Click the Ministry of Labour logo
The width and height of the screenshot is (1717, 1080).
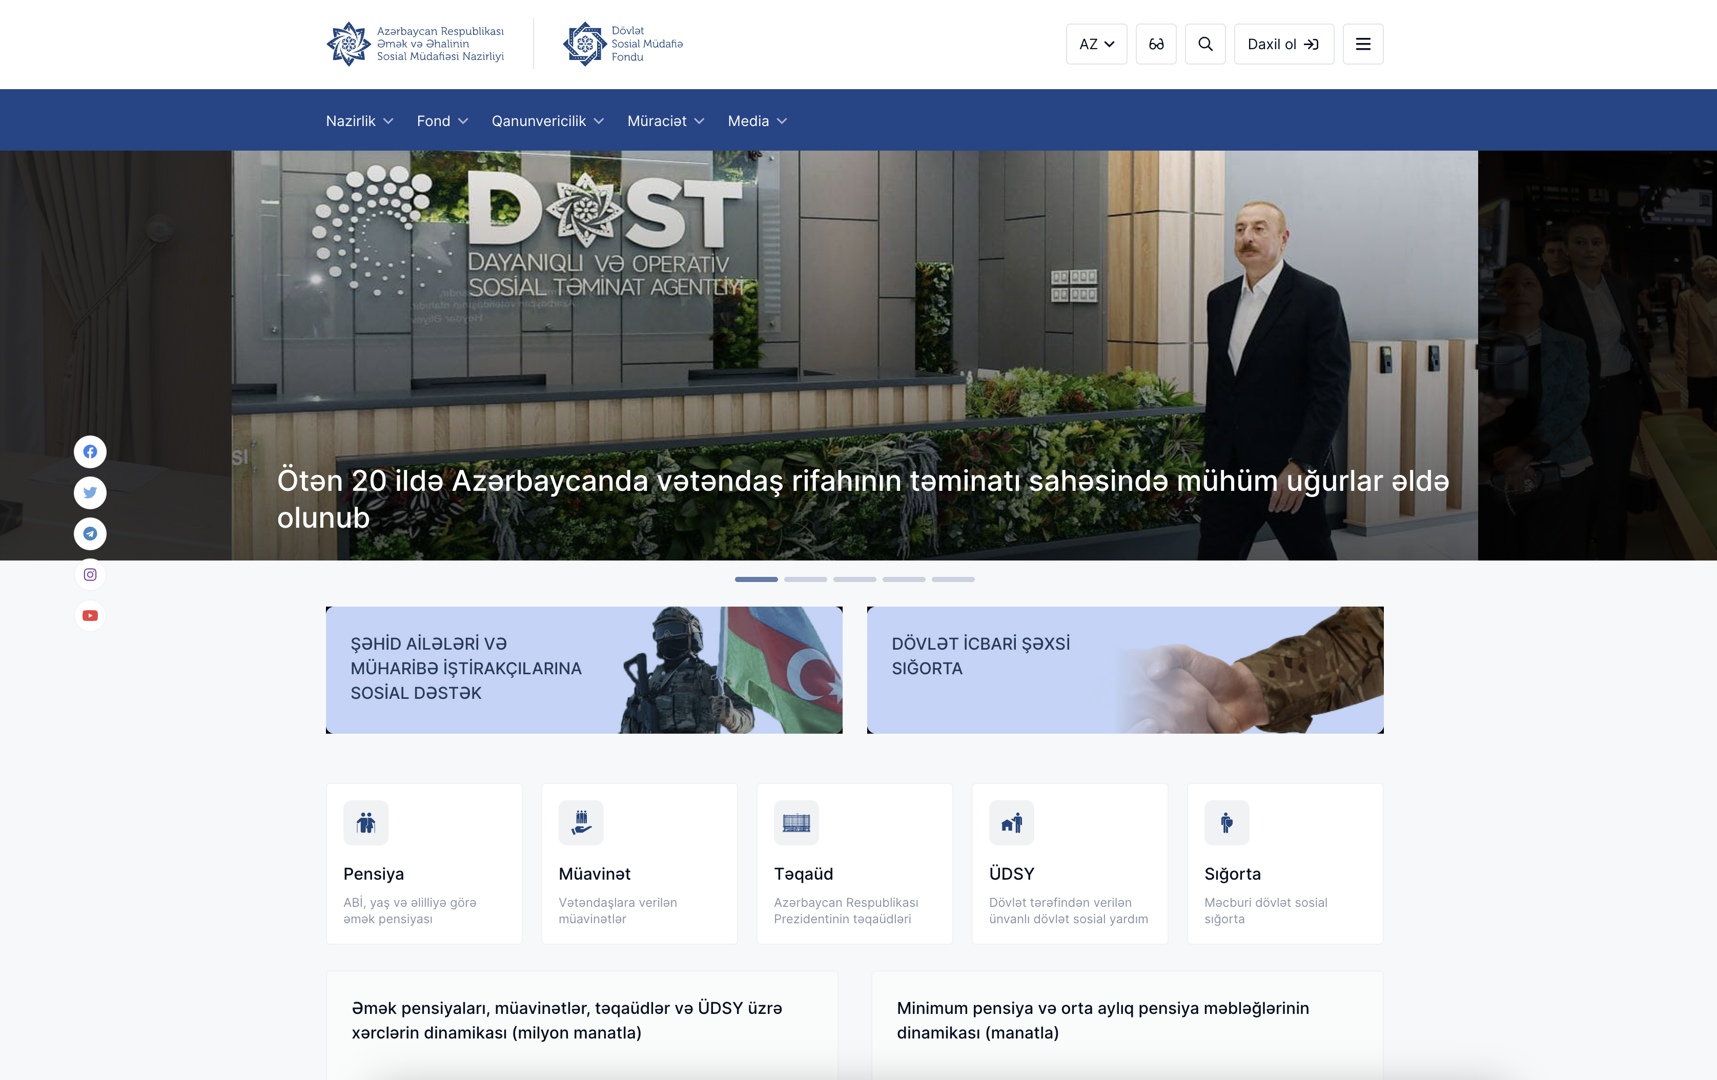click(x=416, y=44)
